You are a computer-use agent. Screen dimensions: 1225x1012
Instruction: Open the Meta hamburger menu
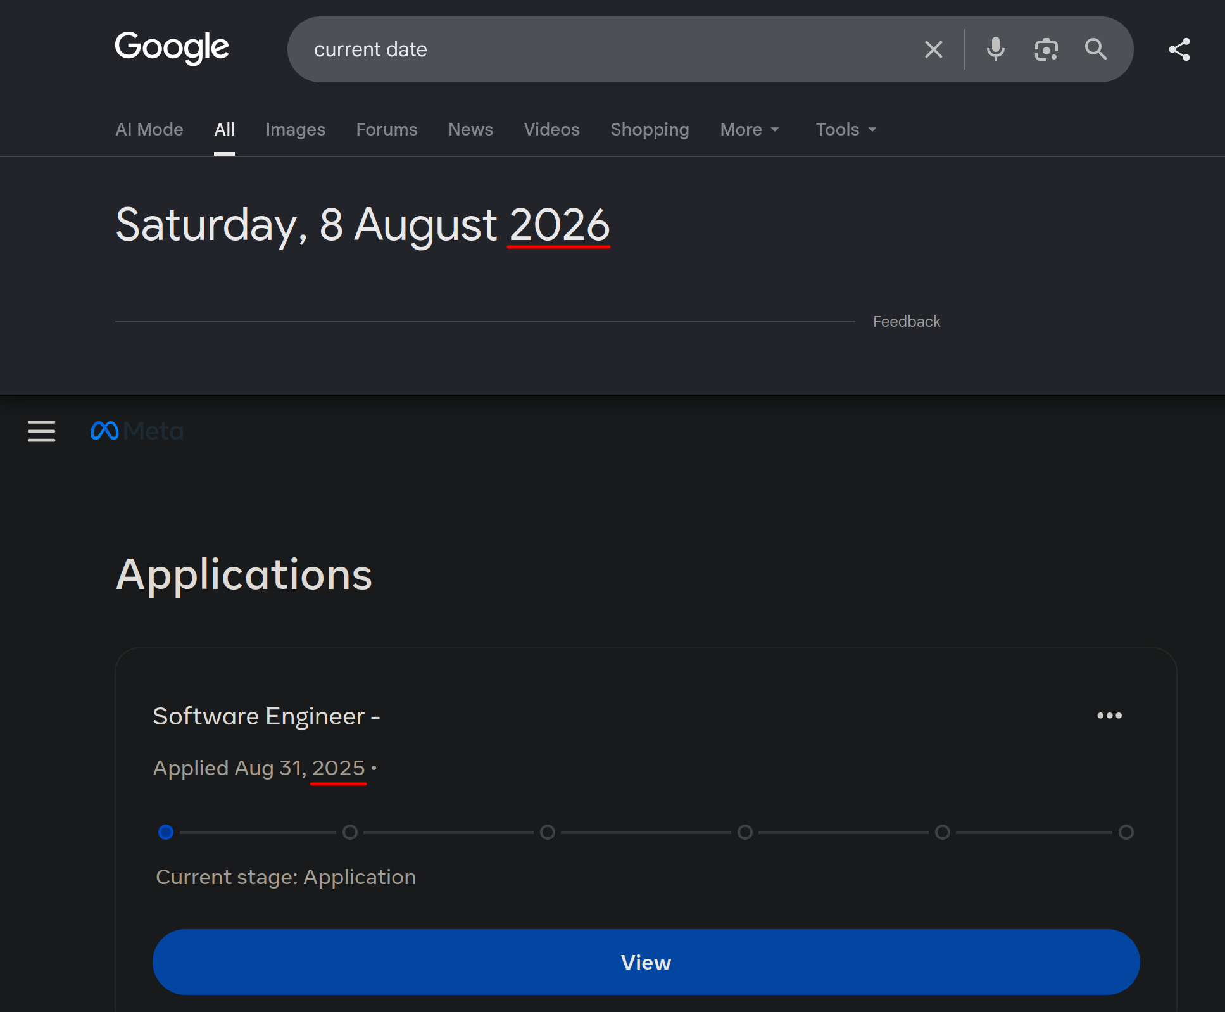[x=42, y=431]
